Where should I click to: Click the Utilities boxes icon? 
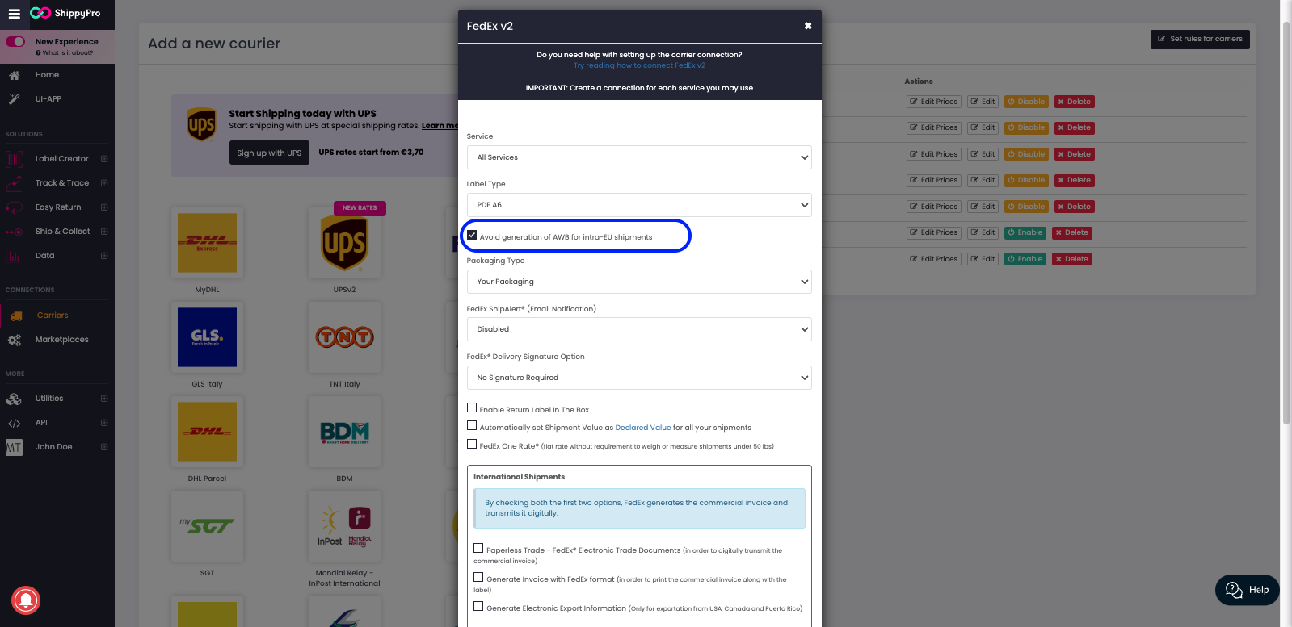14,399
